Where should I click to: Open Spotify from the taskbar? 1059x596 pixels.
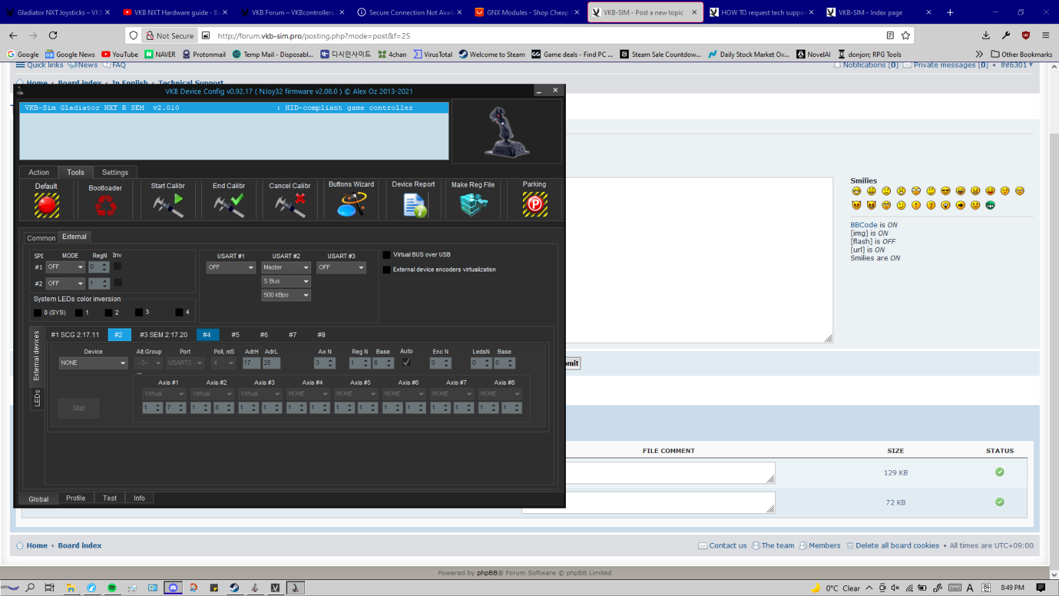pos(112,587)
